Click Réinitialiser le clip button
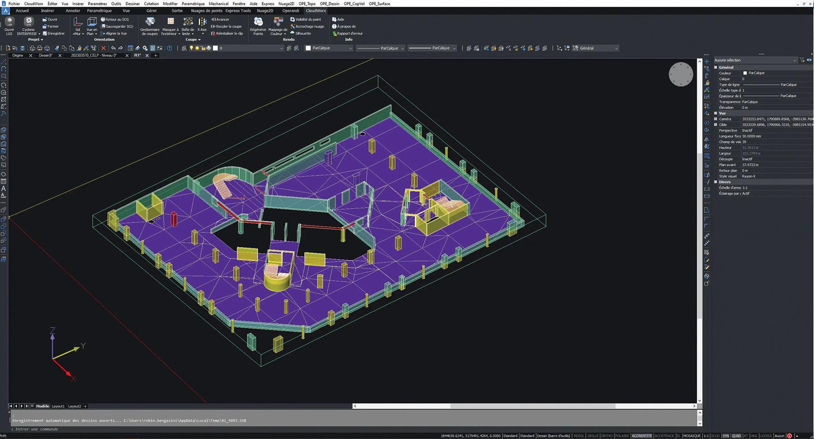814x439 pixels. pyautogui.click(x=227, y=33)
